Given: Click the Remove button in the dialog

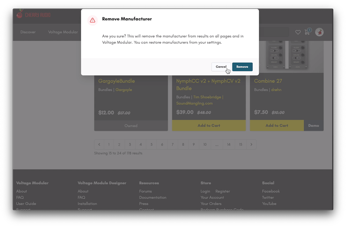Looking at the screenshot, I should click(242, 67).
